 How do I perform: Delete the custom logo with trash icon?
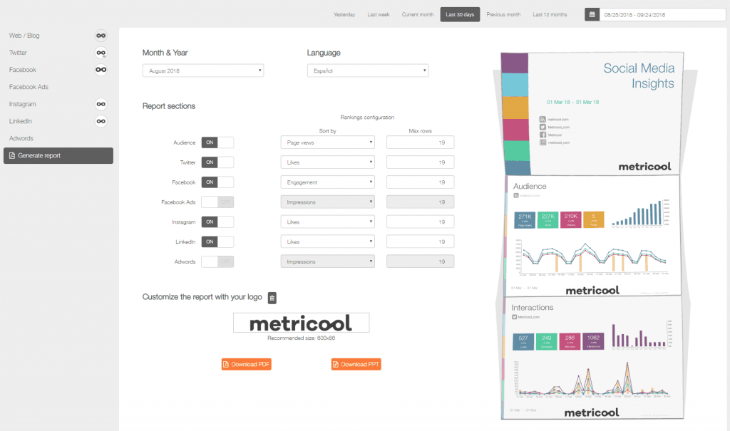(272, 298)
